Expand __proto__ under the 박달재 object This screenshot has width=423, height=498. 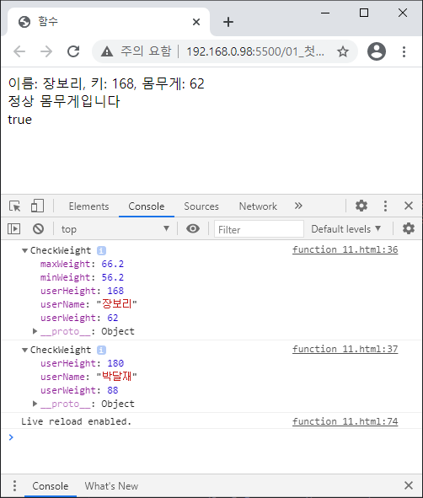35,404
